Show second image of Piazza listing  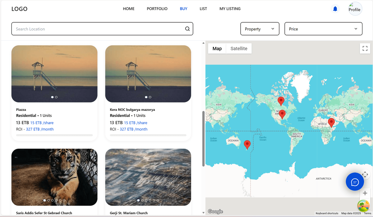click(x=56, y=97)
